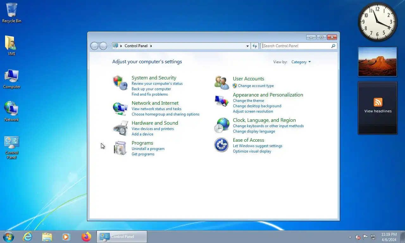
Task: Click the Network and Internet globe icon
Action: (x=120, y=109)
